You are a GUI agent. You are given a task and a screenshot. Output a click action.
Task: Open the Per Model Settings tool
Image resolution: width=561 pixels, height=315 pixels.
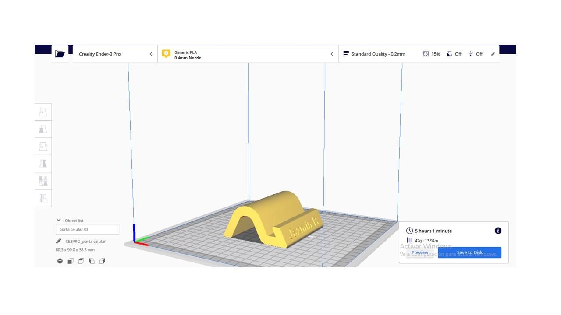pyautogui.click(x=43, y=181)
